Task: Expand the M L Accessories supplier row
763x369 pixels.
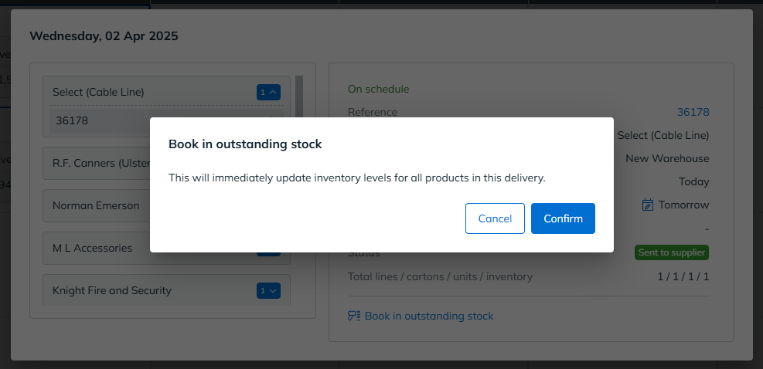Action: pyautogui.click(x=166, y=248)
